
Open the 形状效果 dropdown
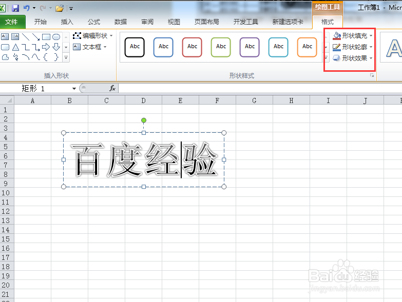tap(353, 58)
